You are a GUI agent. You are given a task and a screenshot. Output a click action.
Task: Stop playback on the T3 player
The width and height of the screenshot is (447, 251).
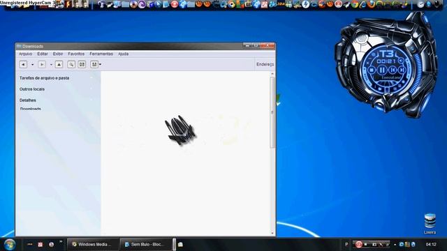pyautogui.click(x=372, y=70)
